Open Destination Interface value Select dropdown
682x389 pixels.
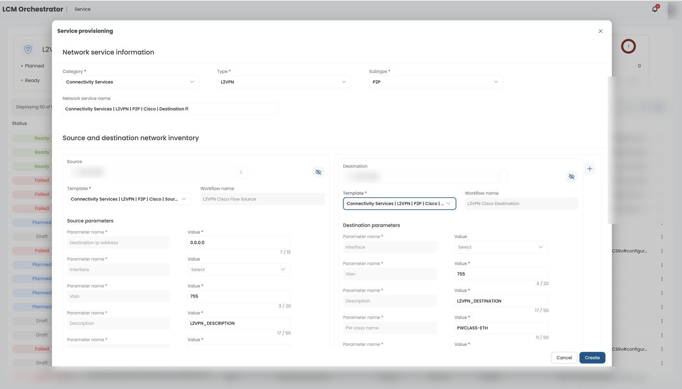tap(501, 247)
